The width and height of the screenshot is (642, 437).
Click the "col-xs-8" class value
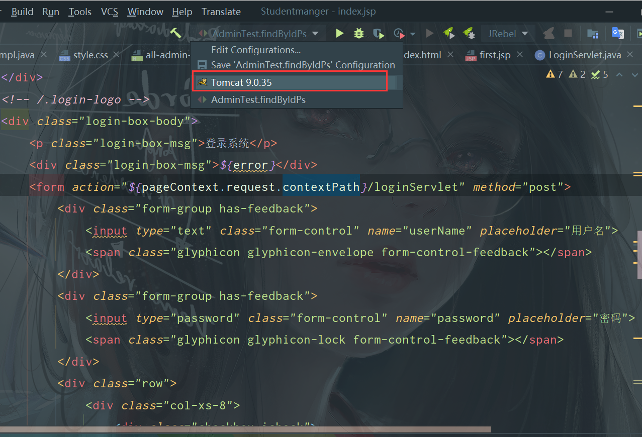click(198, 405)
